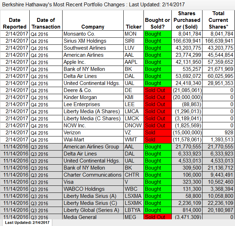Viewport: 235px width, 226px height.
Task: Select the Verizon company cell
Action: 93,133
